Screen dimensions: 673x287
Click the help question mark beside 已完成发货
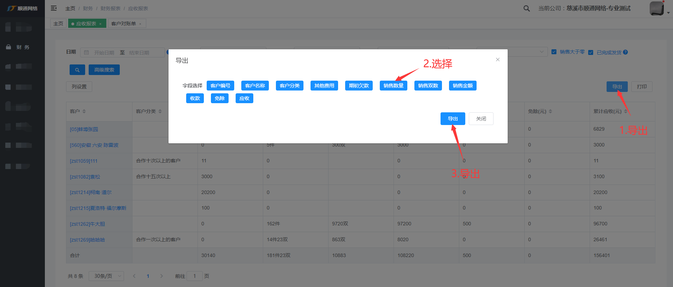tap(625, 52)
